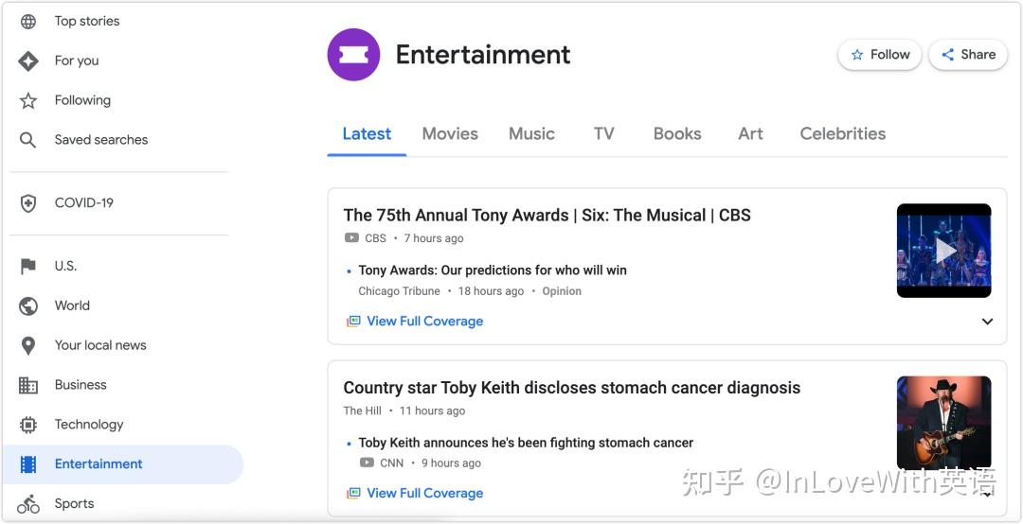Screen dimensions: 1023x524
Task: Open the Business section in sidebar
Action: pos(81,385)
